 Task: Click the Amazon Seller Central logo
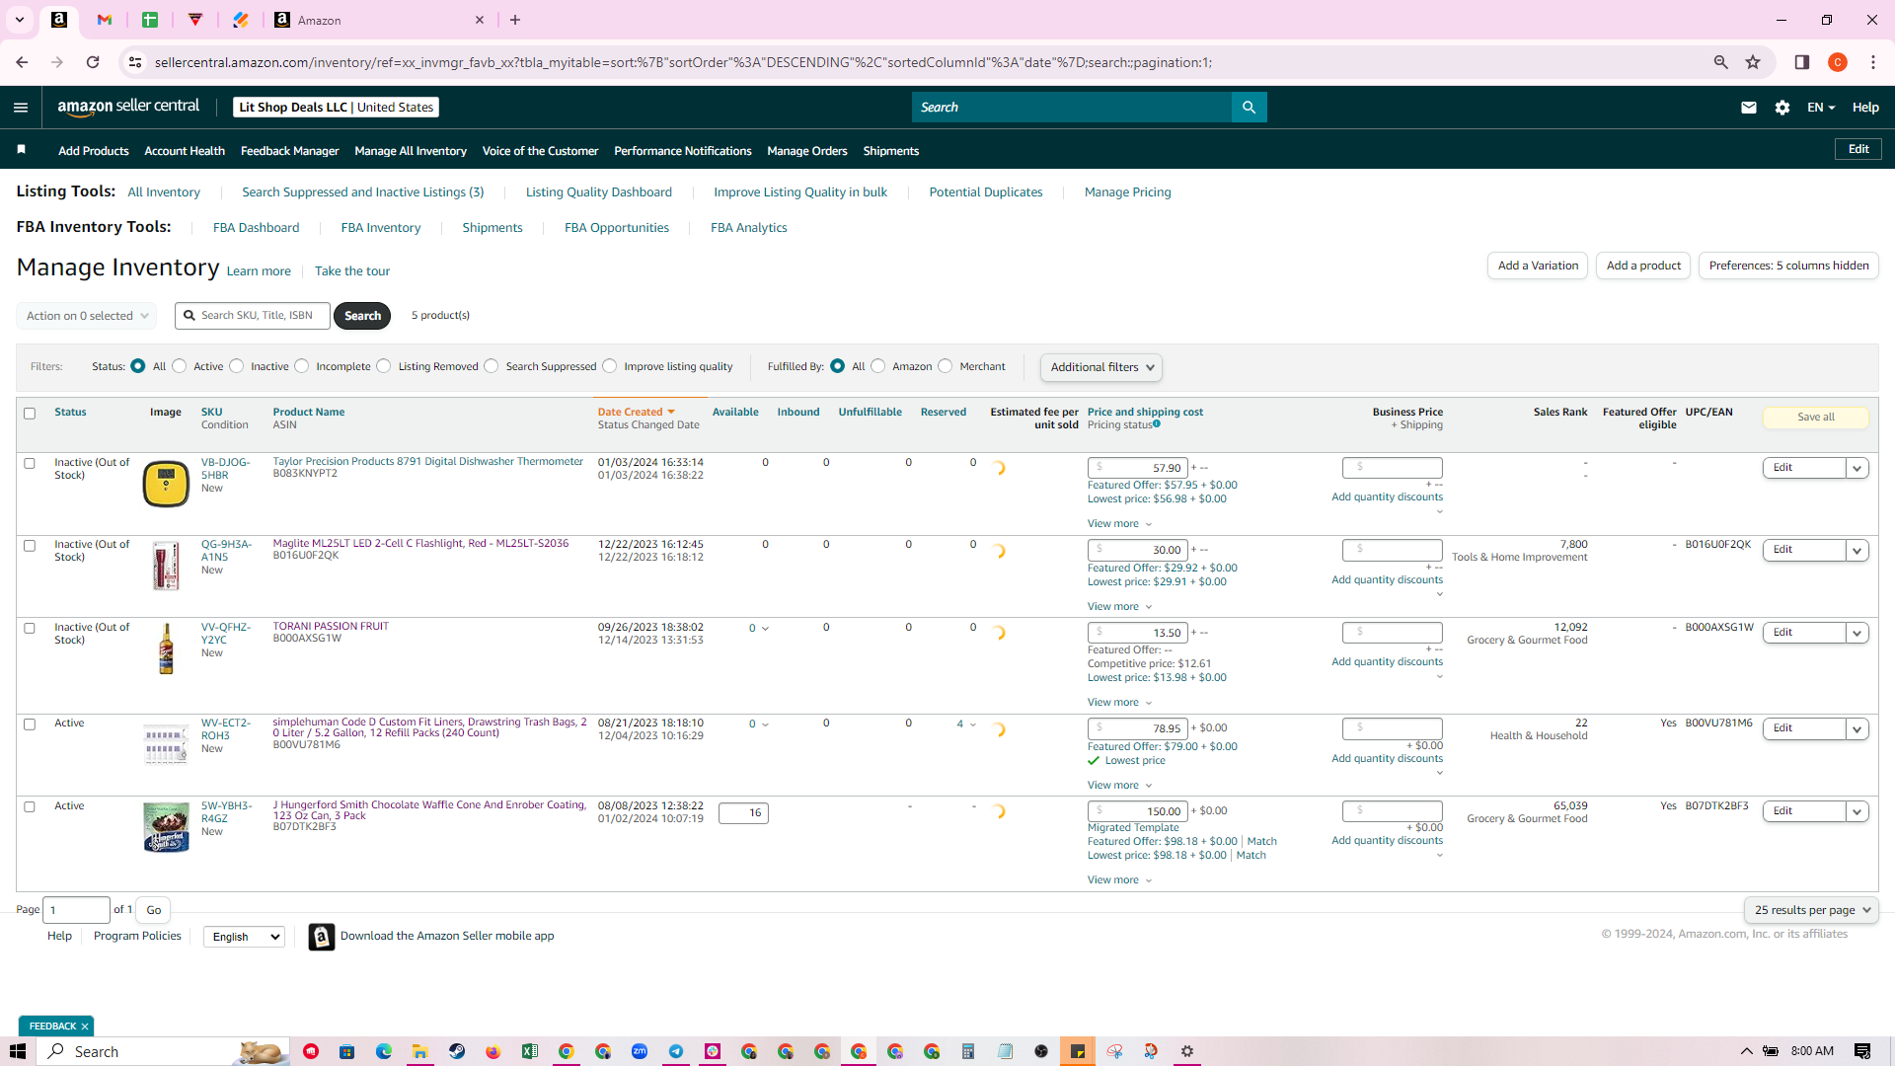point(128,107)
